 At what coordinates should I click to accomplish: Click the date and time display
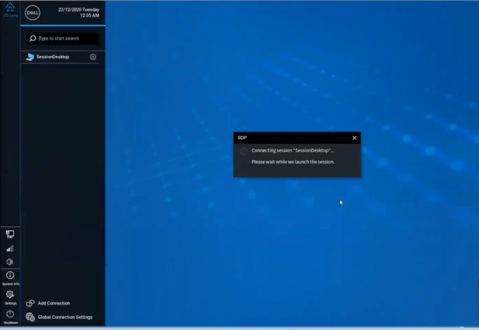(79, 12)
